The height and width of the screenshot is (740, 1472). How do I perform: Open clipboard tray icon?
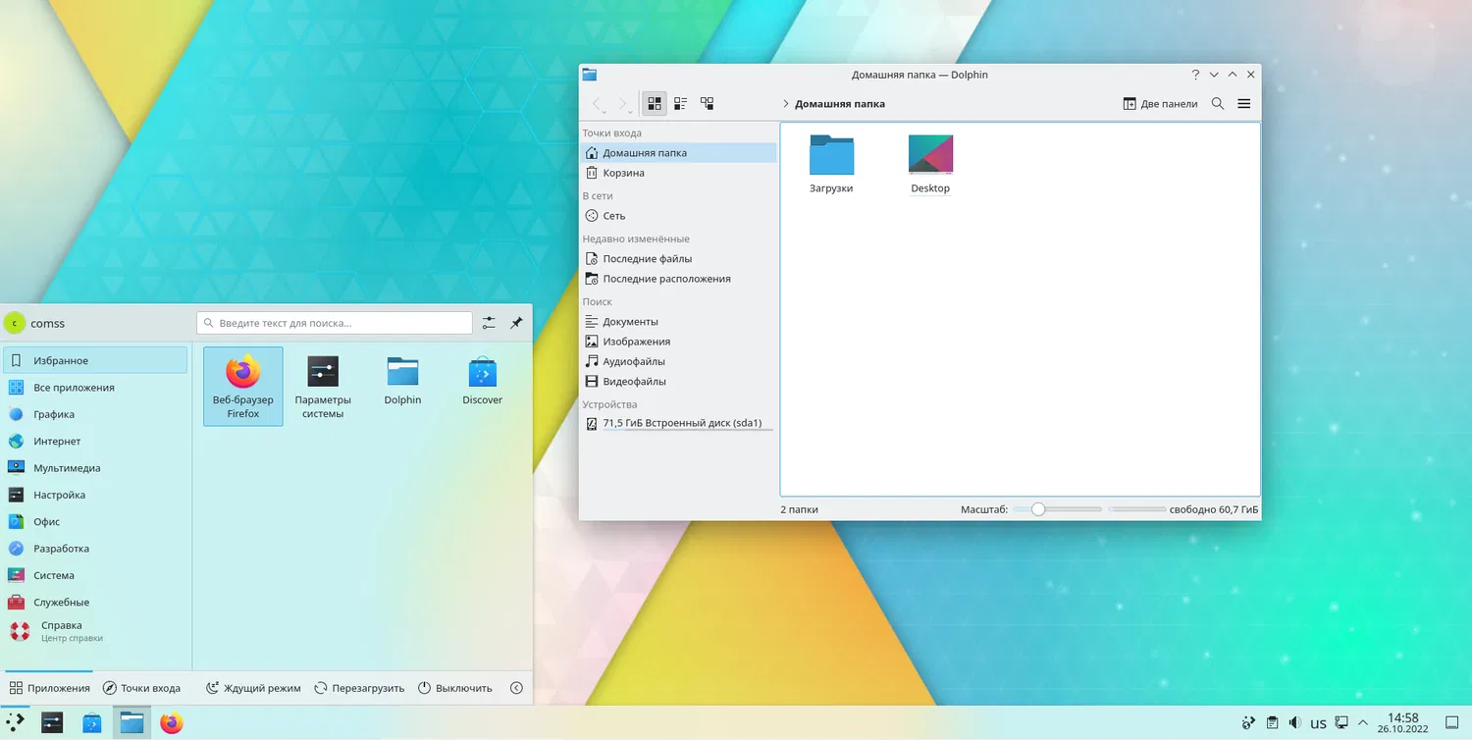click(x=1272, y=723)
